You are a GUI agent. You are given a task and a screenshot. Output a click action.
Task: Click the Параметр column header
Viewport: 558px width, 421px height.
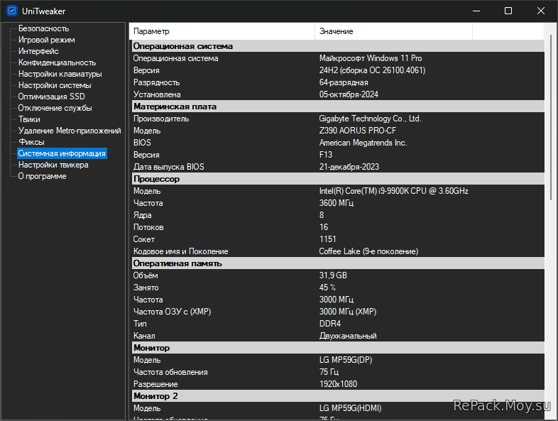tap(221, 31)
